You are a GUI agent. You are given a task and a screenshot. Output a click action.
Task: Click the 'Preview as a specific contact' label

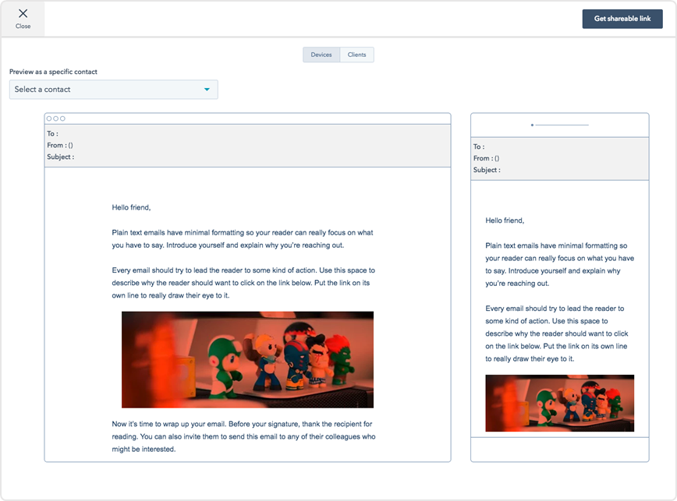point(53,72)
